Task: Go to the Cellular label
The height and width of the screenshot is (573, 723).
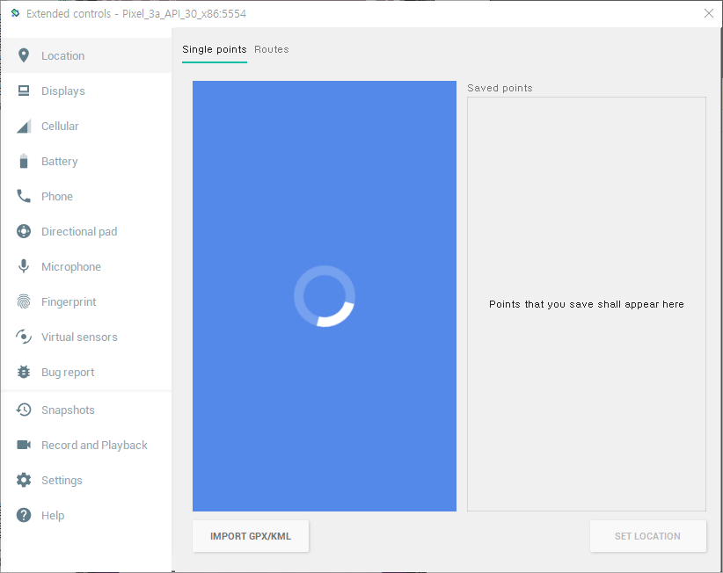Action: click(x=60, y=127)
